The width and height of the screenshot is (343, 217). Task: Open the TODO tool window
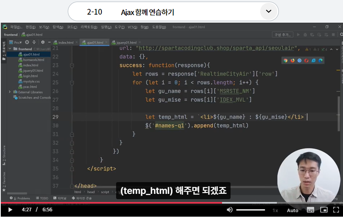pyautogui.click(x=42, y=198)
